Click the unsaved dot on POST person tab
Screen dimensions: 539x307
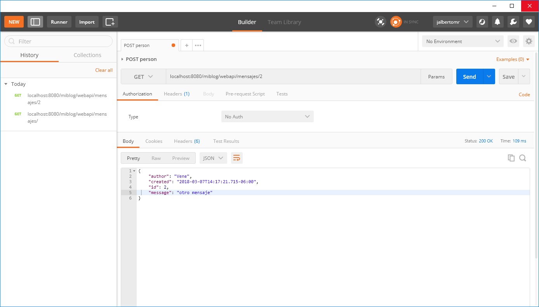173,45
